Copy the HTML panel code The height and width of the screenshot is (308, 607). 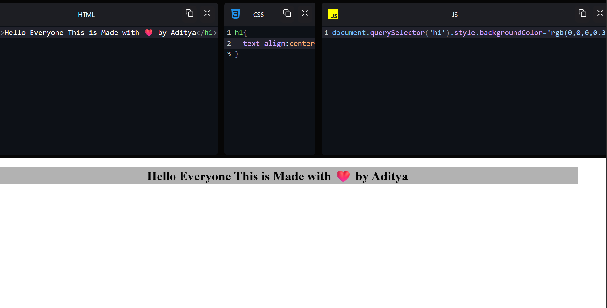(189, 13)
